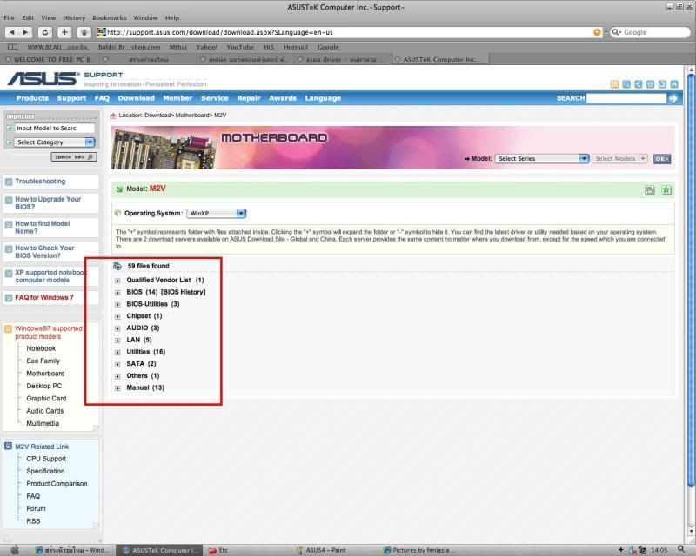The image size is (696, 556).
Task: Click the orange RSS icon in ASUS header
Action: 614,84
